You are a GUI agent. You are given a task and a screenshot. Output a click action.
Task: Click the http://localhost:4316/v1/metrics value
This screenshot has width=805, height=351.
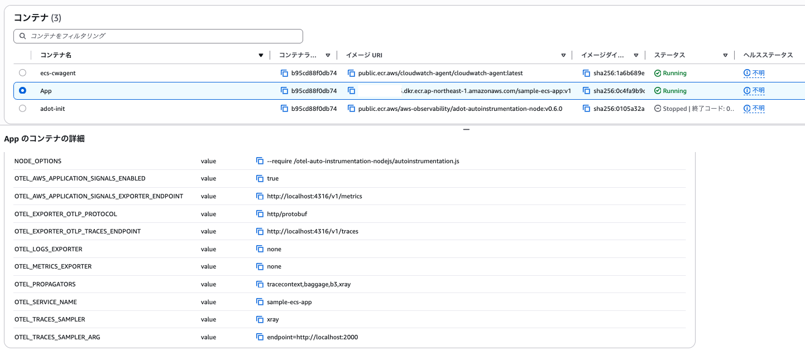(x=315, y=196)
